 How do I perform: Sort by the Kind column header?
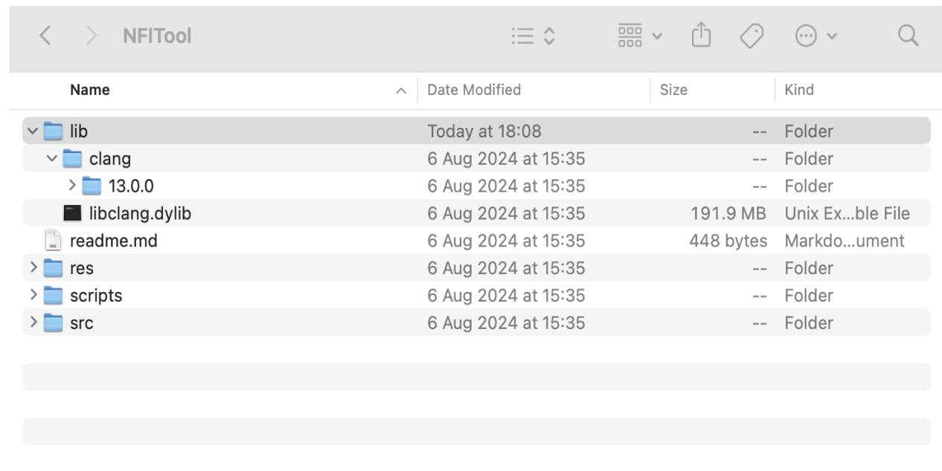[799, 90]
